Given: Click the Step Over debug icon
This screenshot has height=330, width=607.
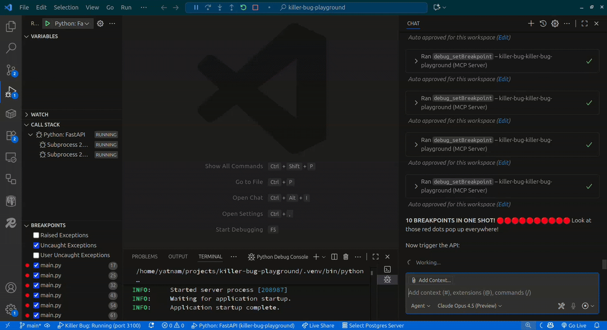Looking at the screenshot, I should (x=208, y=7).
